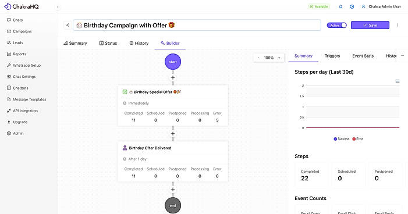Click the chart hamburger menu icon
Screen dimensions: 408x214
(x=398, y=81)
